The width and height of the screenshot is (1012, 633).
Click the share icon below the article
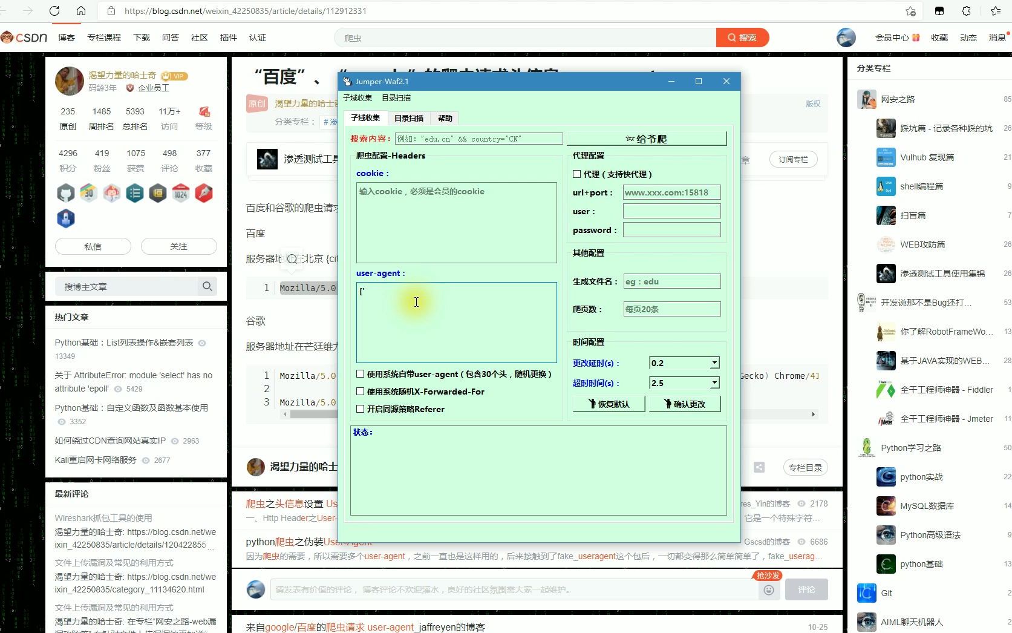click(759, 467)
